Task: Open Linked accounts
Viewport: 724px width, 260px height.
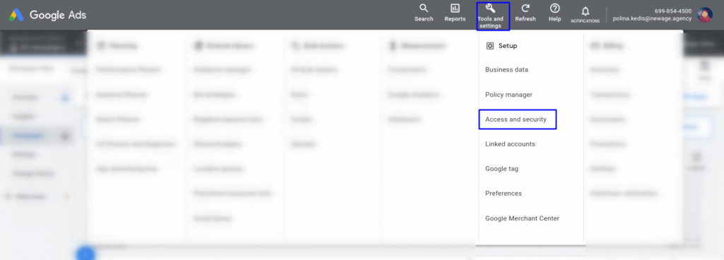Action: [510, 144]
